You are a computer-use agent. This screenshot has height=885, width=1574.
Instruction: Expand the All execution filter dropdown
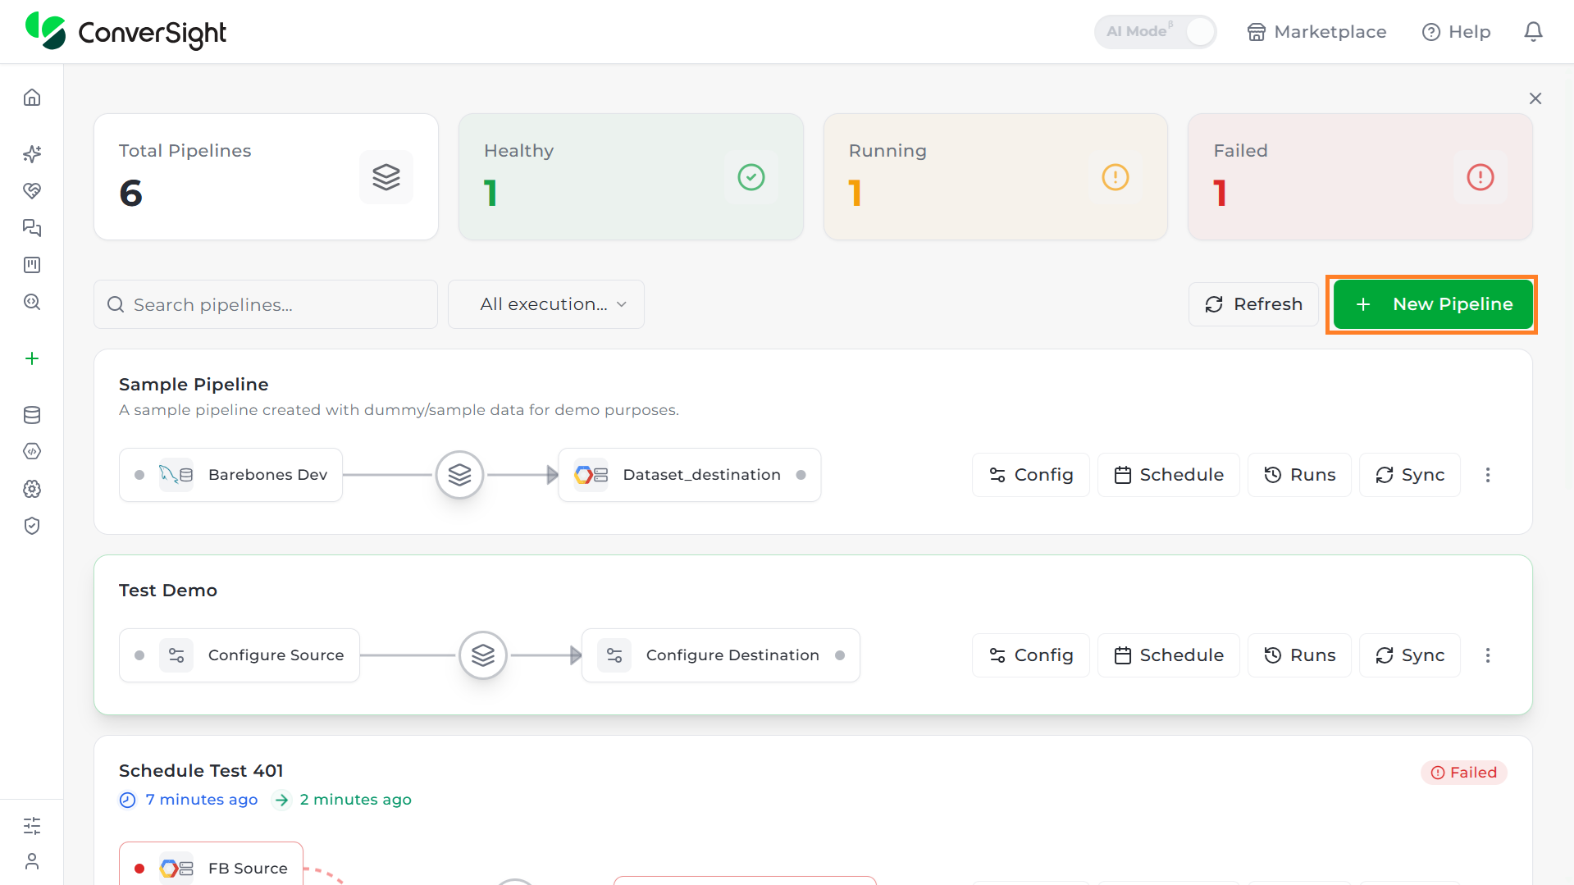tap(546, 304)
